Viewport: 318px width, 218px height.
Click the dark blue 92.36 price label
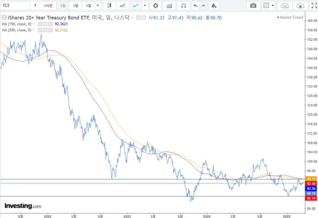click(x=311, y=189)
